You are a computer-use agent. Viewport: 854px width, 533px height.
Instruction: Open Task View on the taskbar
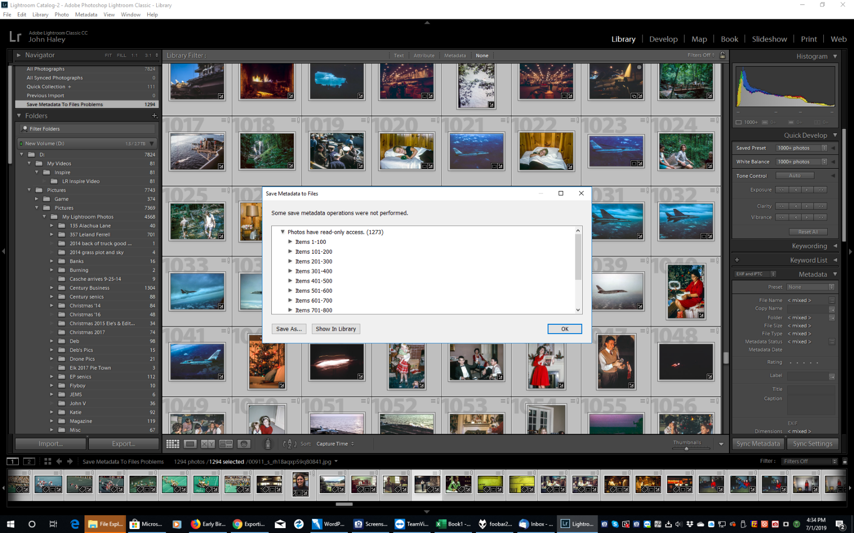pos(53,524)
